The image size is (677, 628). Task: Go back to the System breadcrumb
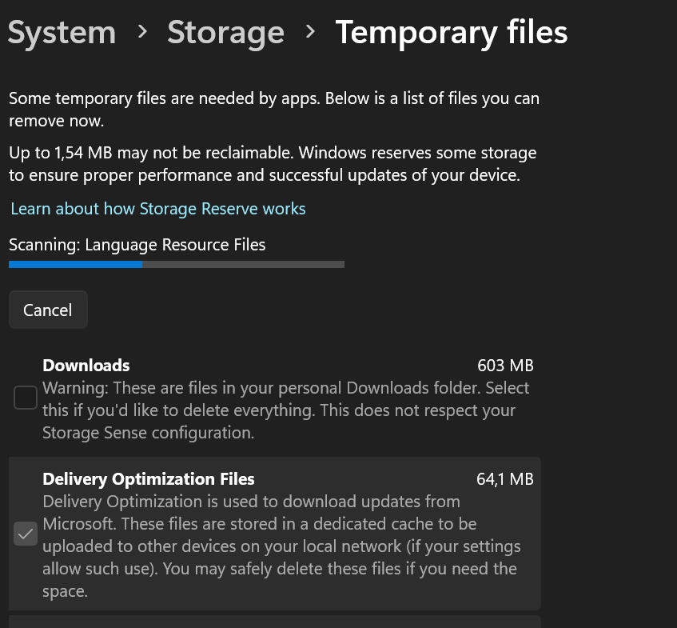(62, 33)
